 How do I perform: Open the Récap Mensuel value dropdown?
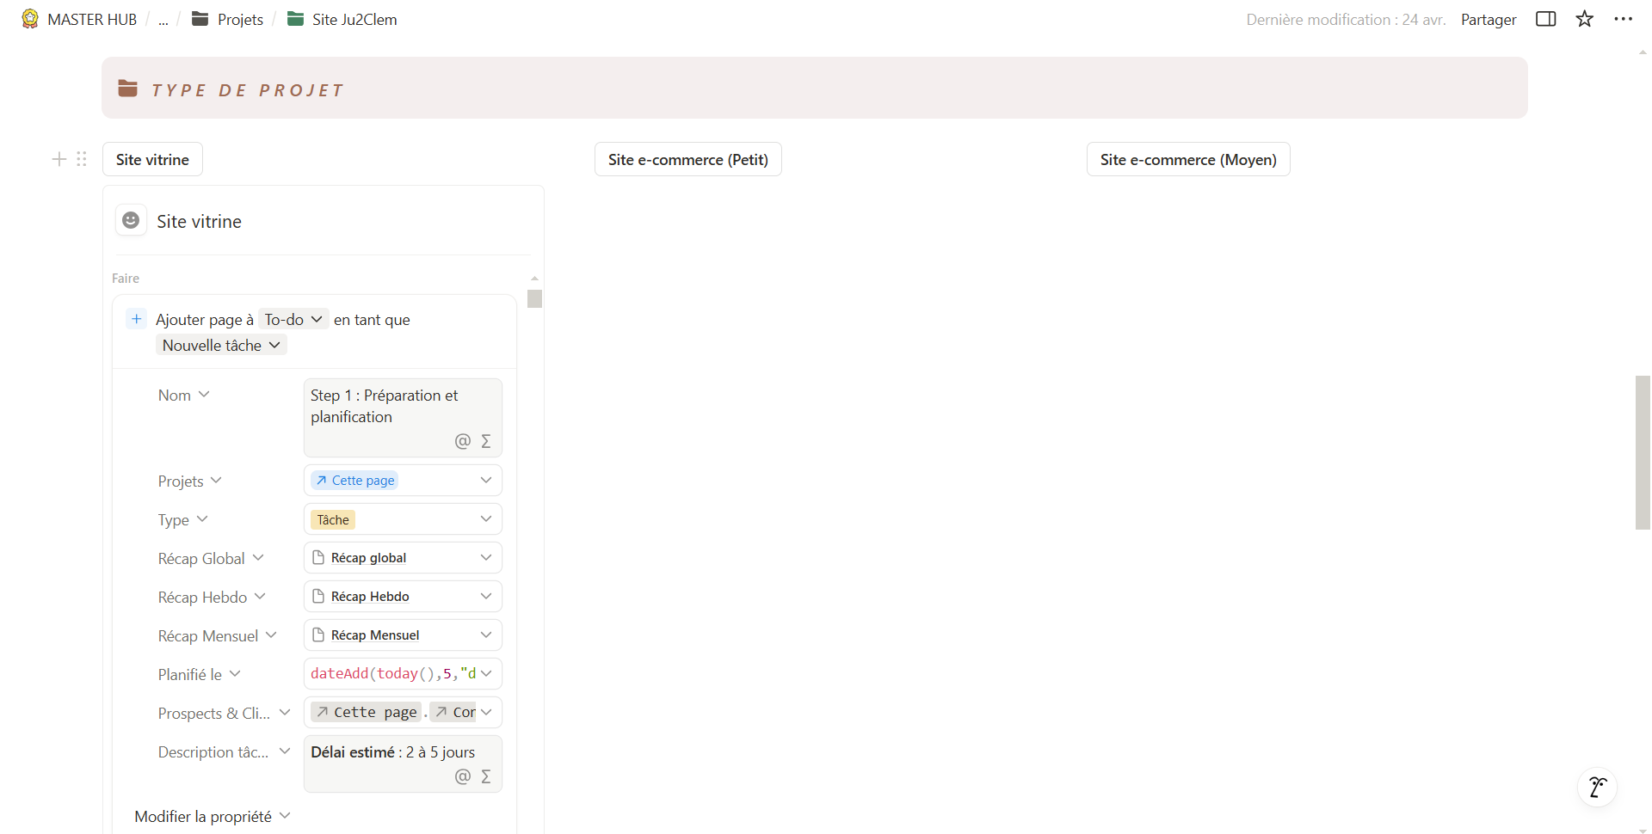pos(403,635)
